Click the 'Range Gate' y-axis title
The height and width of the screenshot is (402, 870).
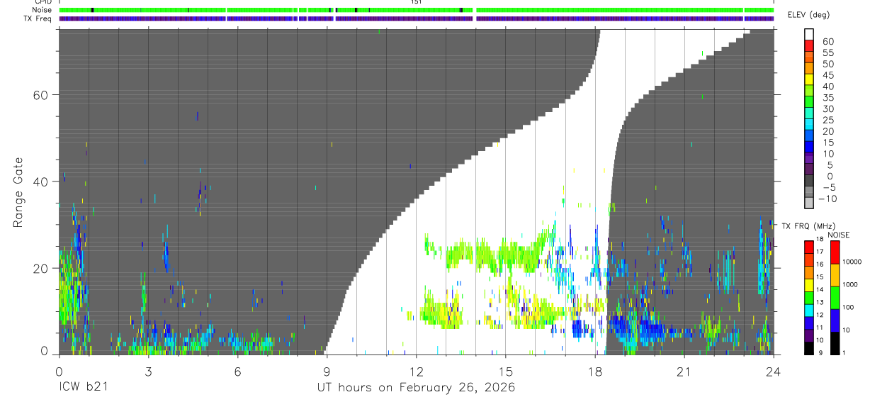click(20, 193)
